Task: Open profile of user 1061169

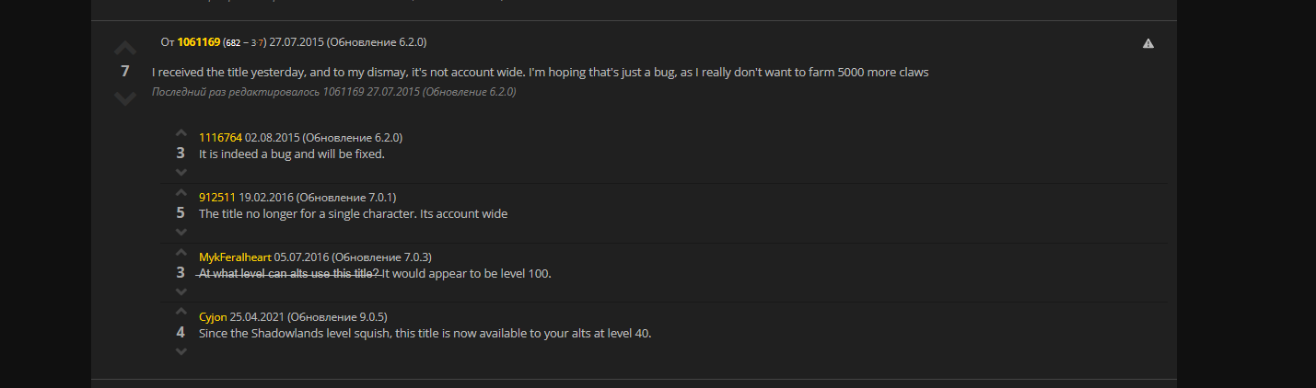Action: [199, 42]
